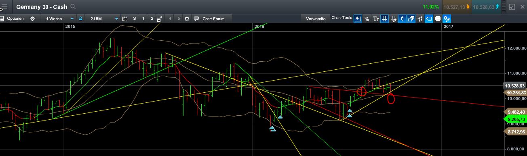
Task: Open chart settings with pencil gear
Action: [x=447, y=19]
